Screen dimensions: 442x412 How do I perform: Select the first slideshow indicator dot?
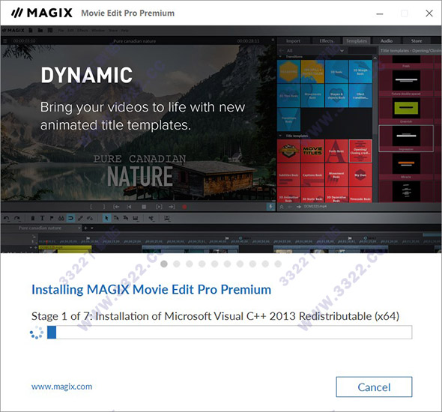coord(164,264)
